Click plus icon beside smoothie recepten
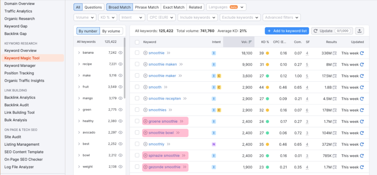 click(x=145, y=99)
